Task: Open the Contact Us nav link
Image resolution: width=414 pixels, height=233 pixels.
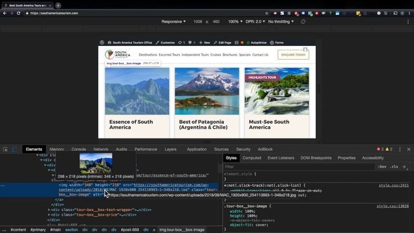Action: click(260, 54)
